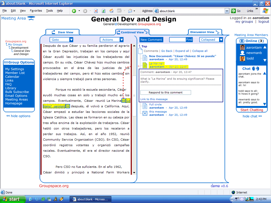The height and width of the screenshot is (203, 271).
Task: Hide the Group Options sidebar
Action: click(x=18, y=116)
